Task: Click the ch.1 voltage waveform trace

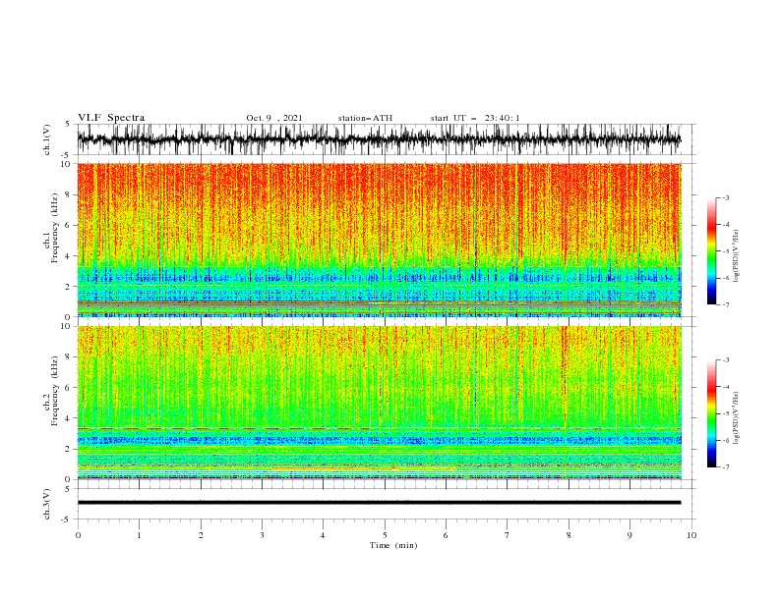Action: point(379,139)
